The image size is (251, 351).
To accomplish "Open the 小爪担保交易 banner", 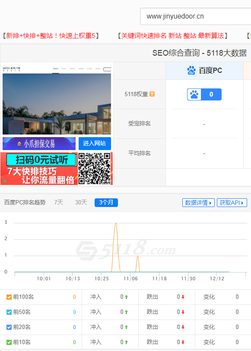I will tap(39, 144).
